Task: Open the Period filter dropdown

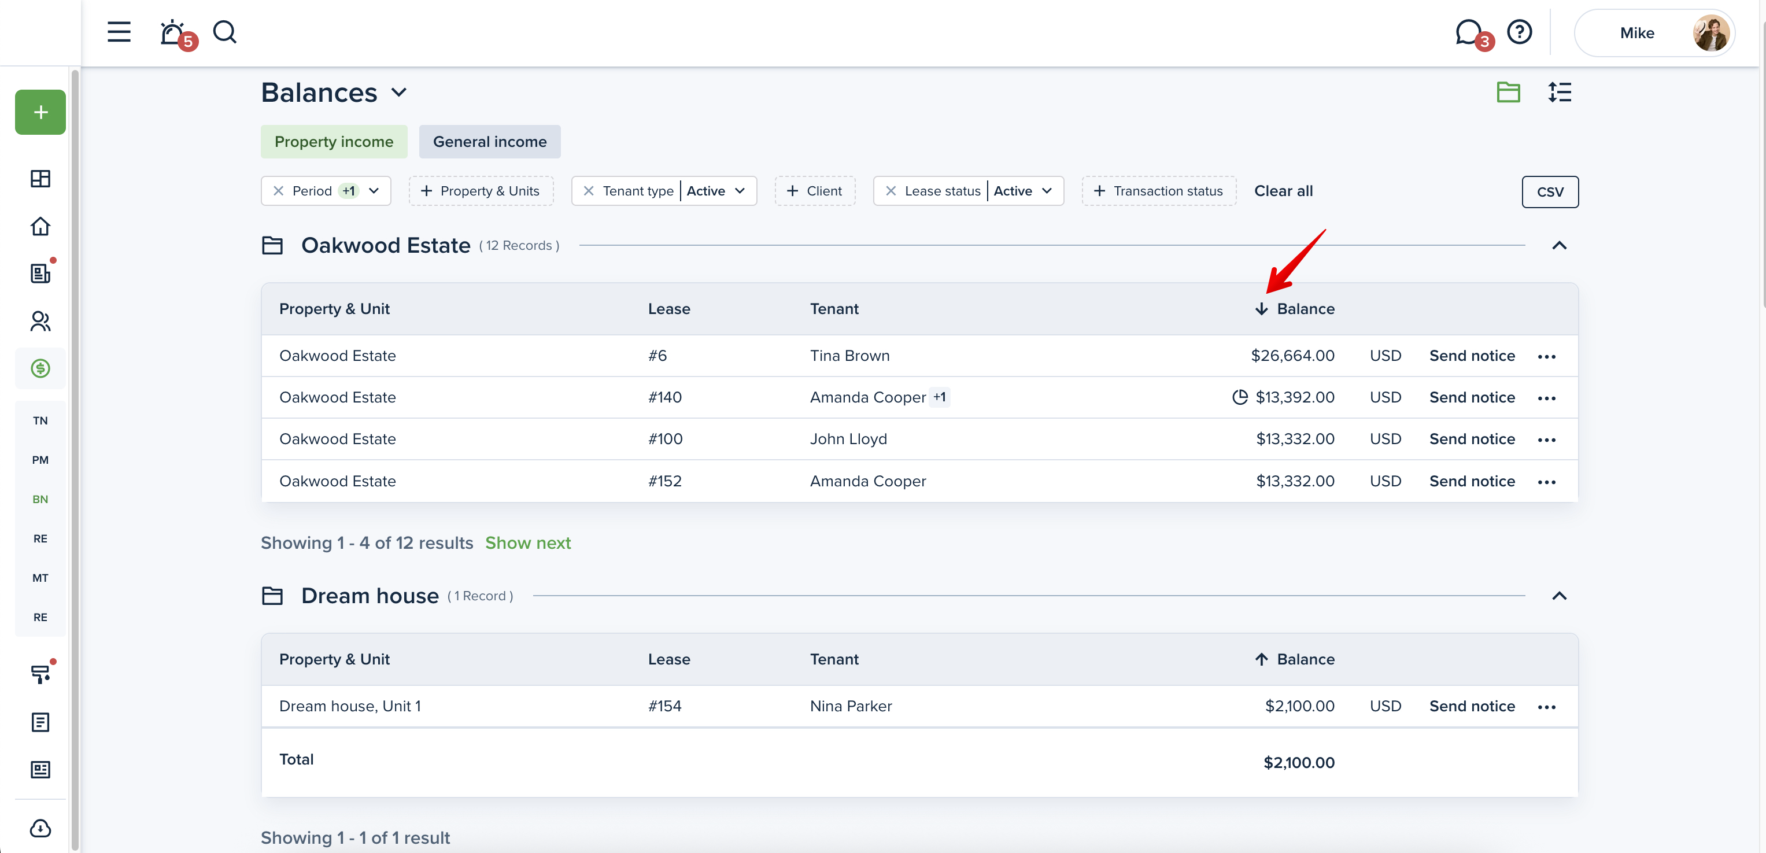Action: point(374,191)
